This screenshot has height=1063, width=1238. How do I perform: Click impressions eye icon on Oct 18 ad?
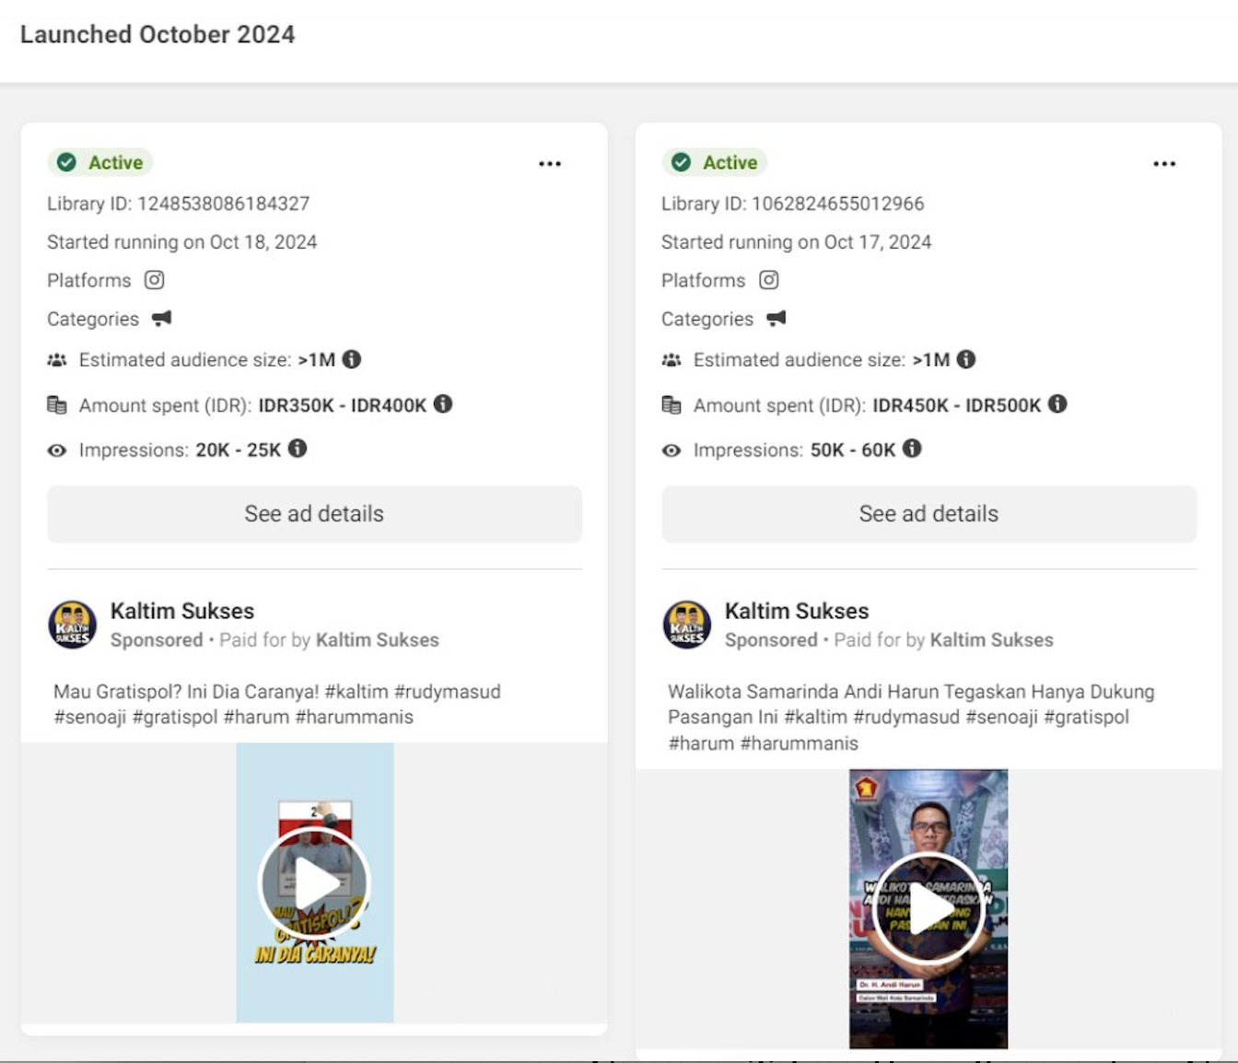point(57,450)
